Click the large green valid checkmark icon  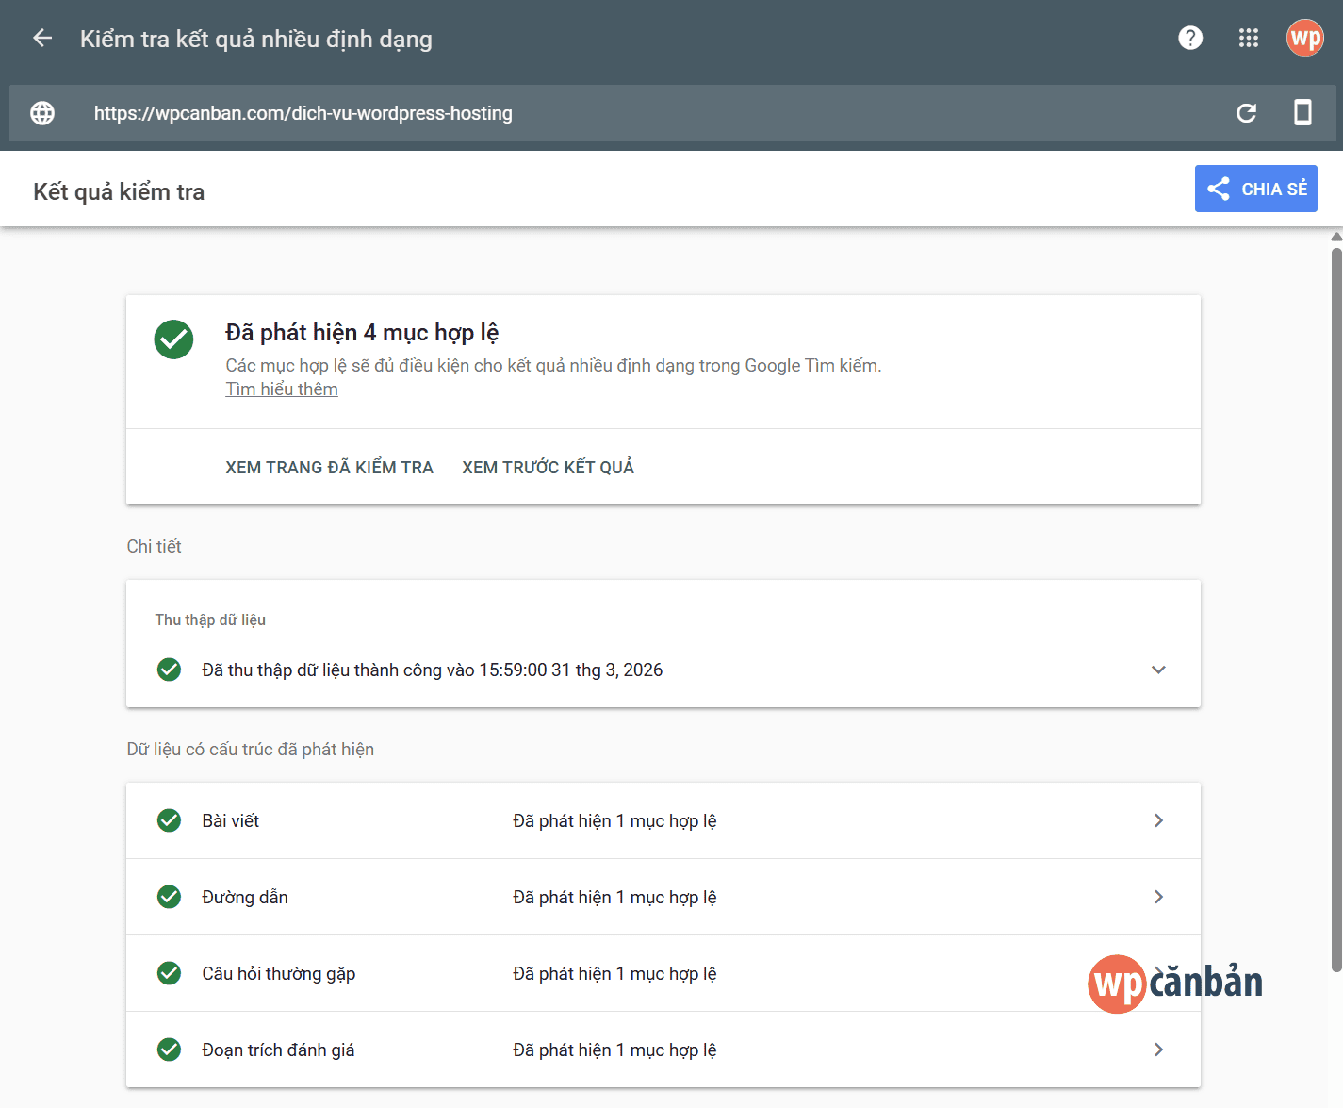pos(173,339)
